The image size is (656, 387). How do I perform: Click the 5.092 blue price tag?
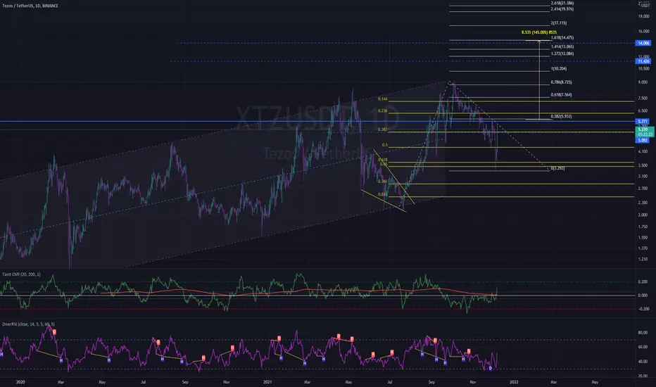tap(642, 141)
